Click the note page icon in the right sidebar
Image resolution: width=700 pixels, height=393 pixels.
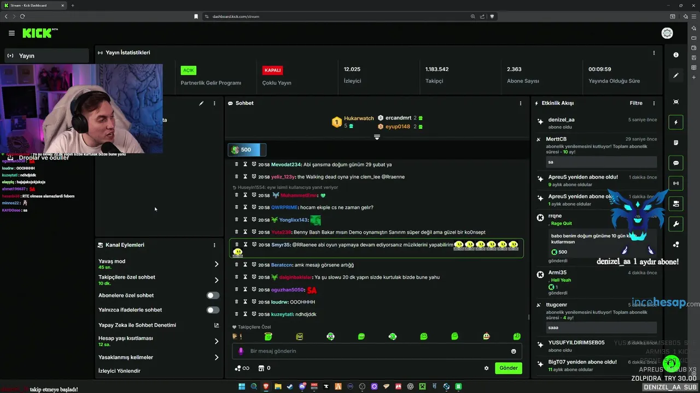click(x=676, y=143)
